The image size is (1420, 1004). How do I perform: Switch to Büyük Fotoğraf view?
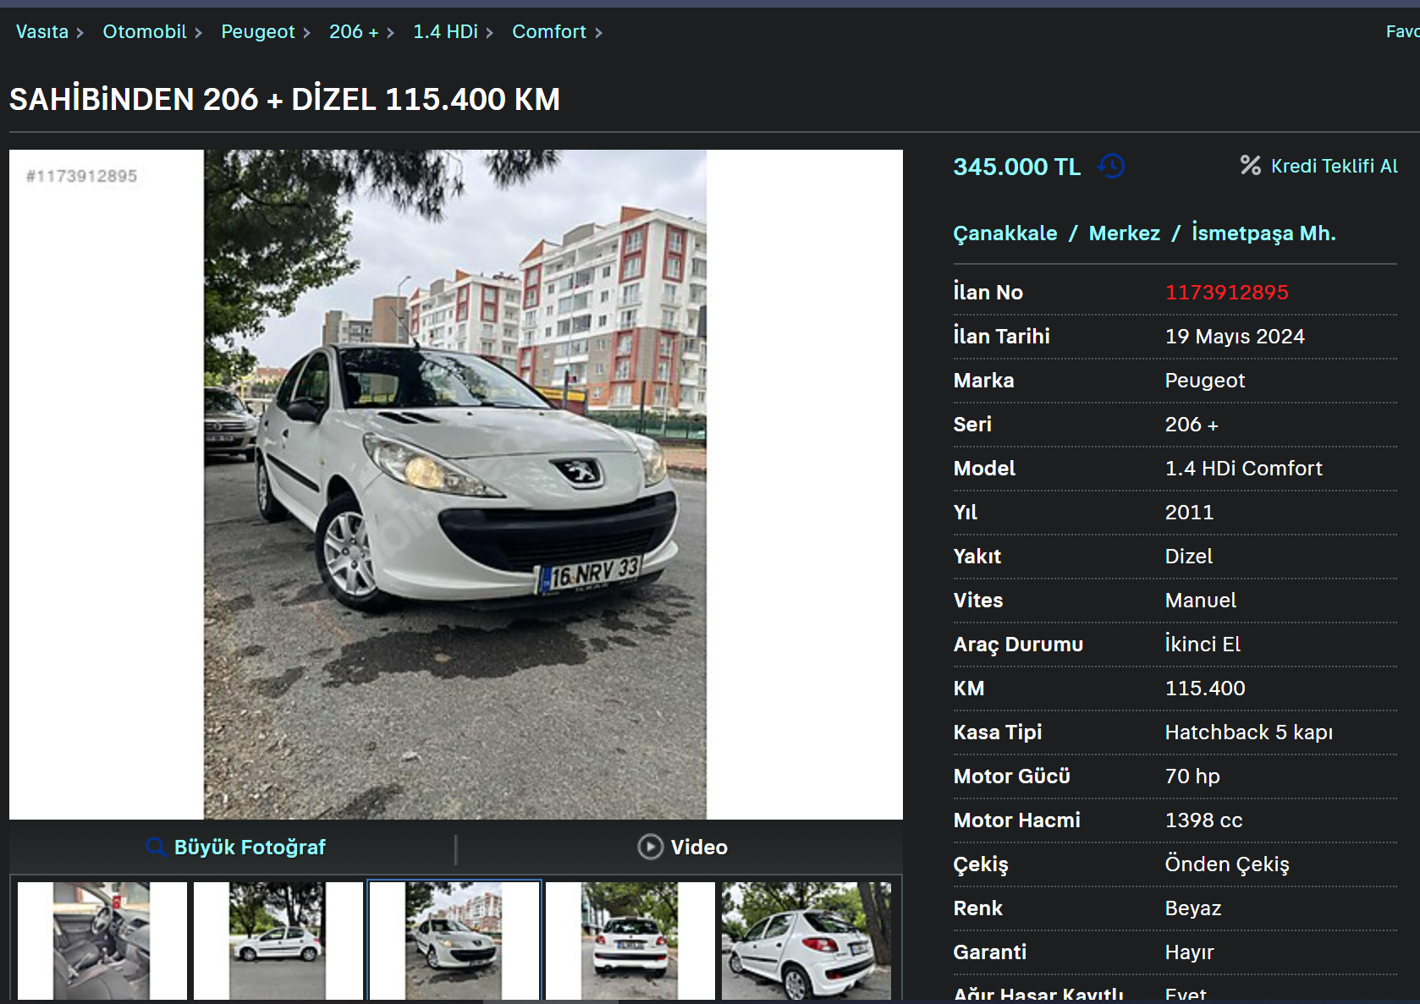point(236,847)
